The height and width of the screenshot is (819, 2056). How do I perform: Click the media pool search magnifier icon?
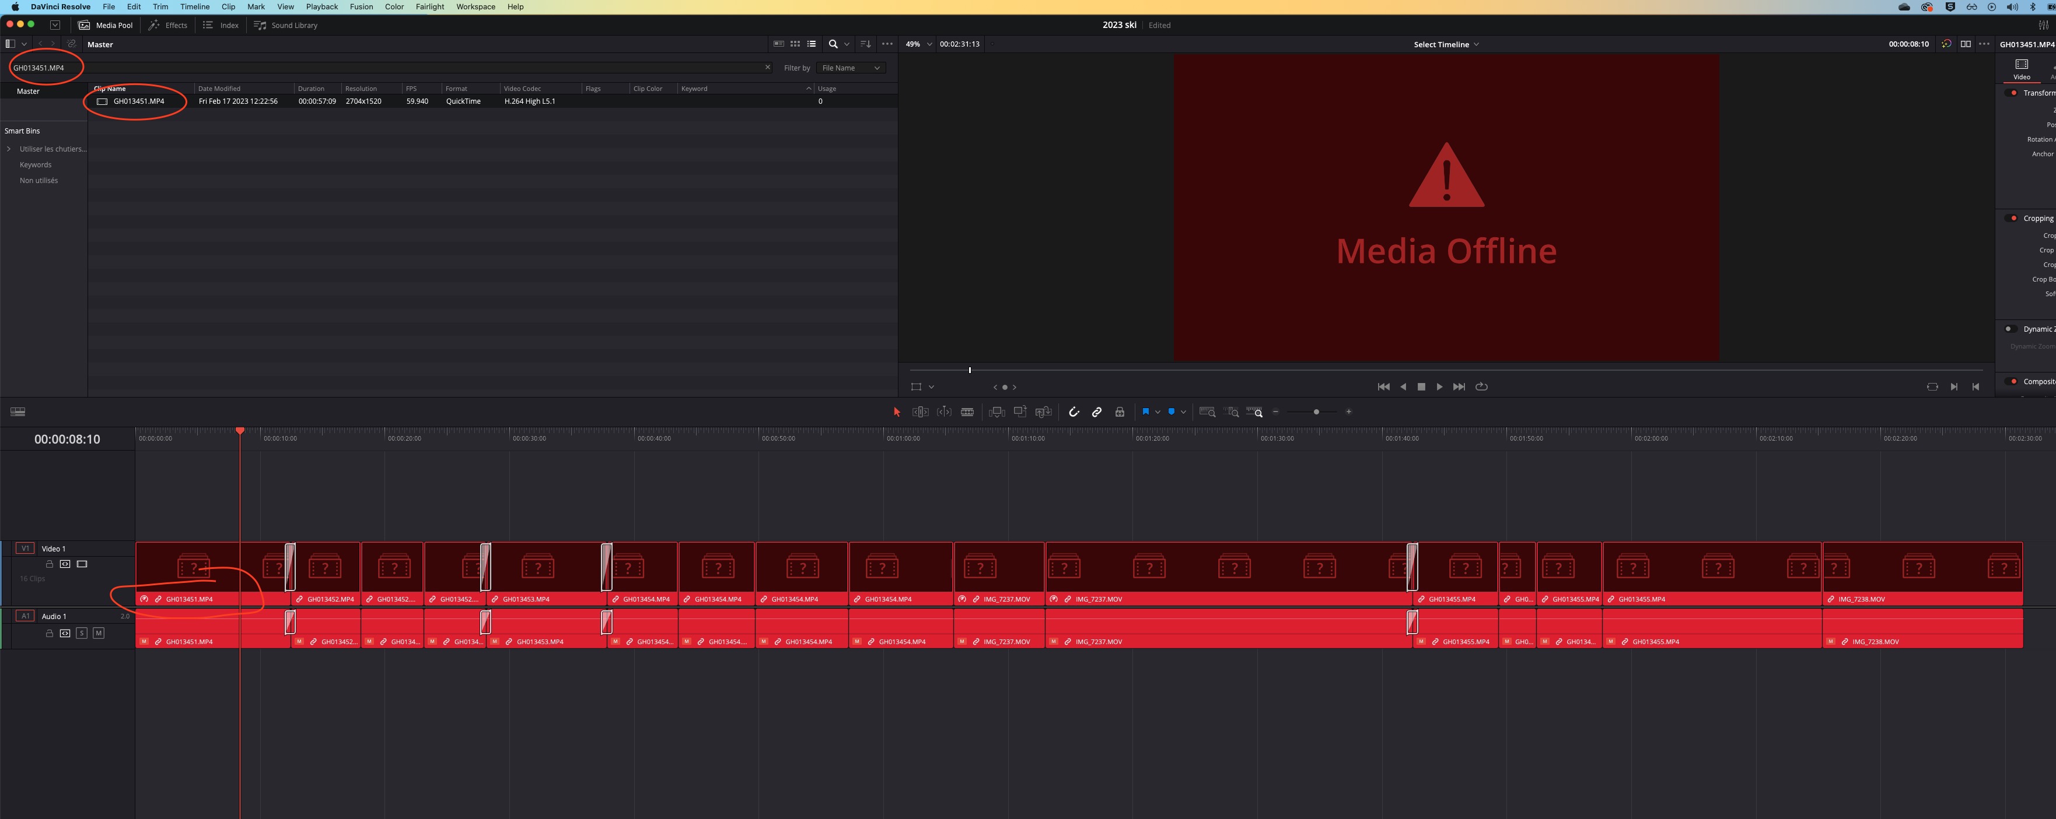tap(833, 44)
